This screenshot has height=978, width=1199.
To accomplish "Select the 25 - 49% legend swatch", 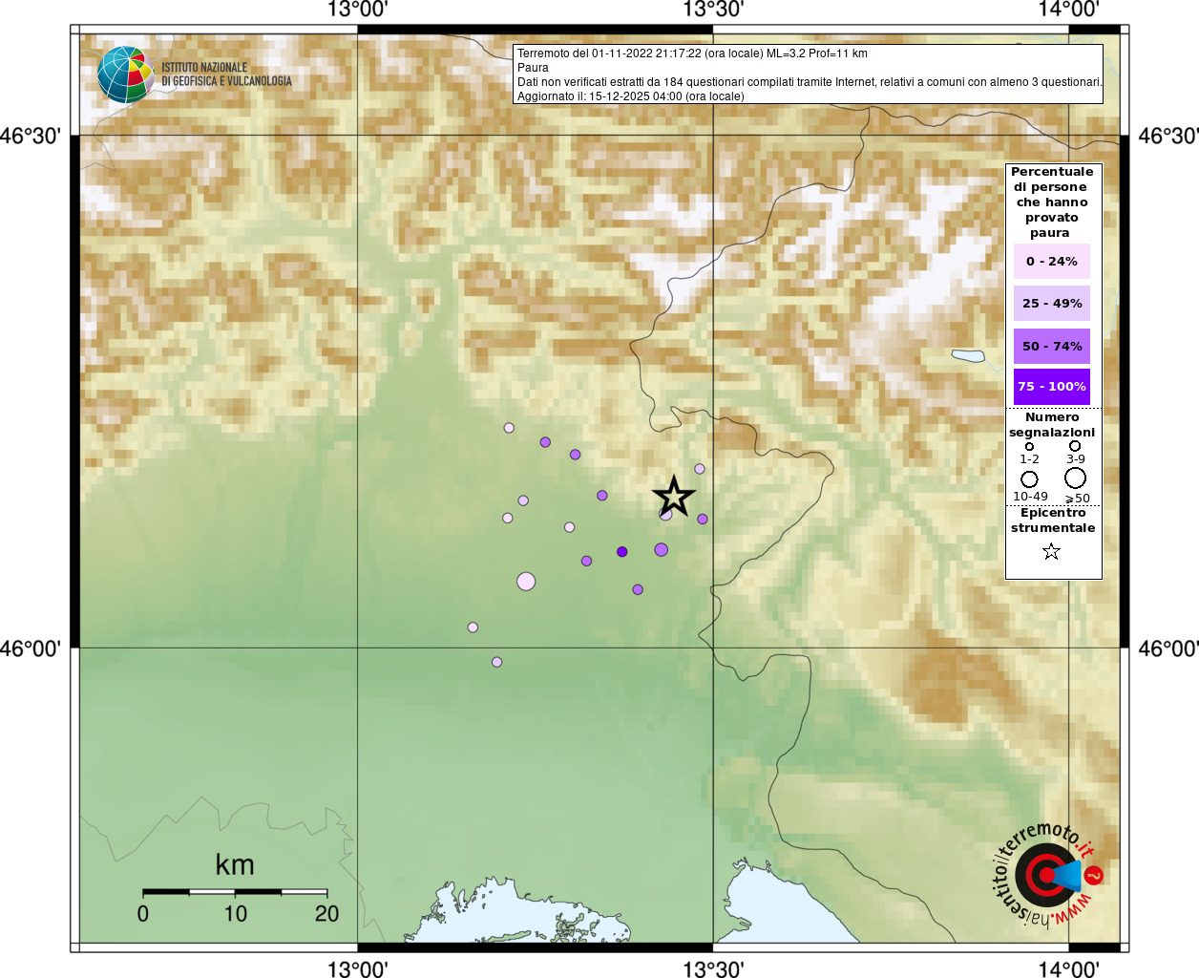I will (1052, 303).
